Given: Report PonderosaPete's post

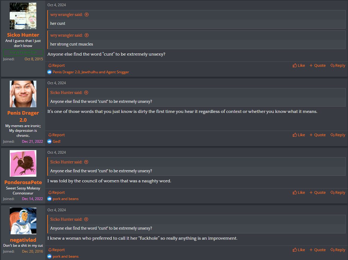Looking at the screenshot, I should [x=57, y=193].
